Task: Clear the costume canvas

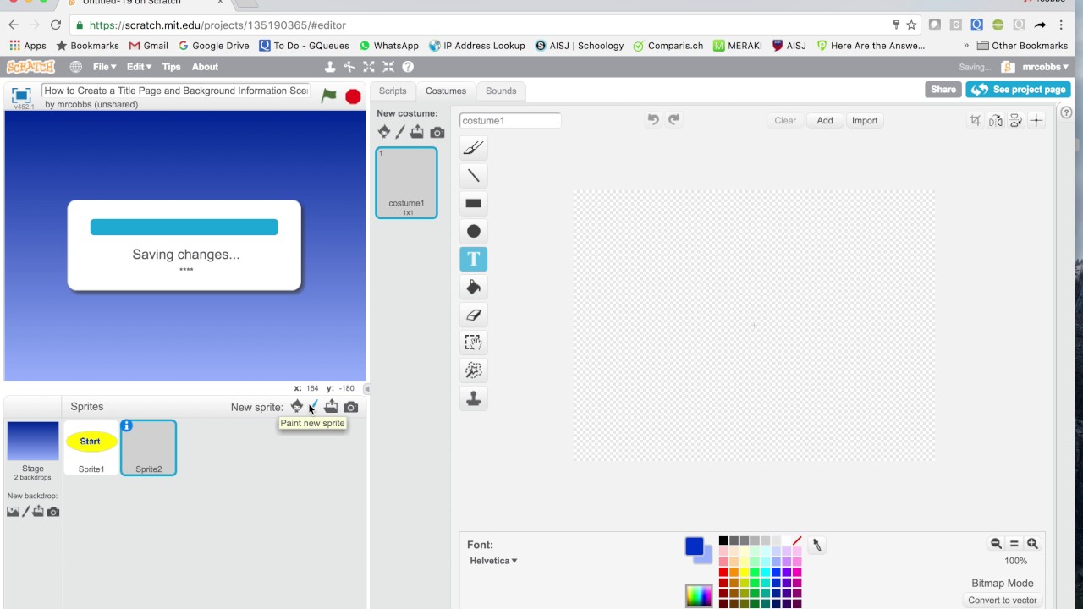Action: [785, 120]
